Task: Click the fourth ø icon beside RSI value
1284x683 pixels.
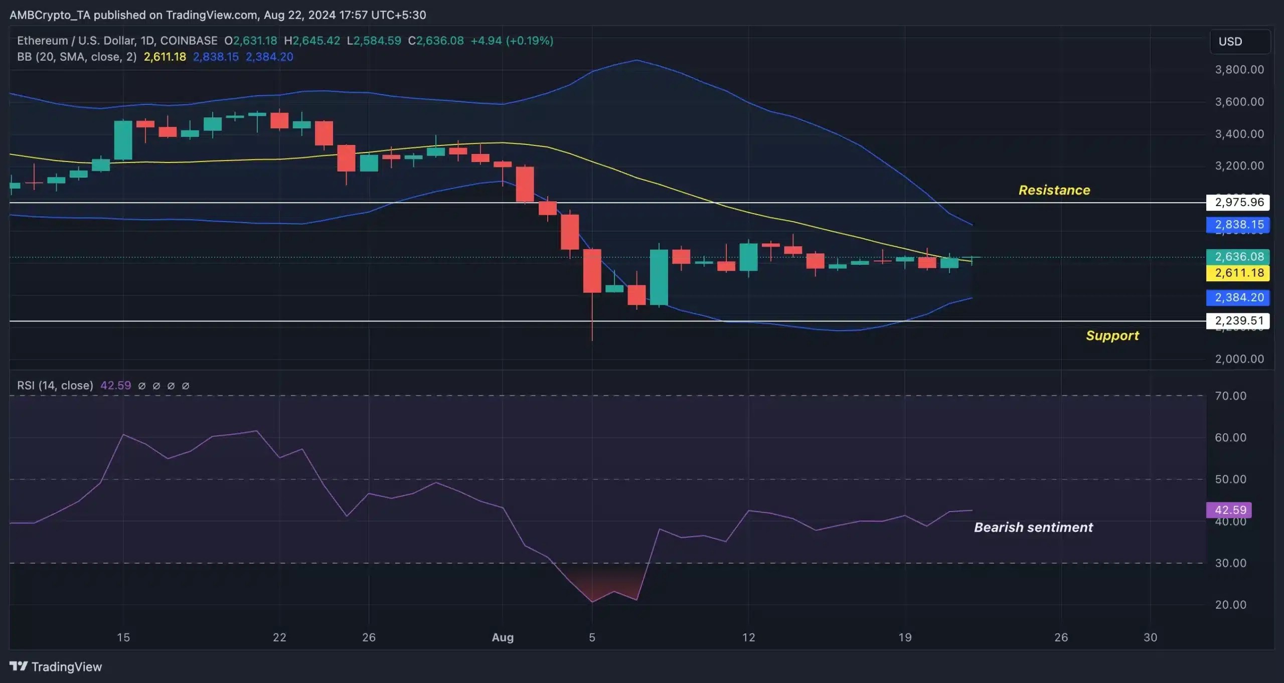Action: tap(186, 386)
